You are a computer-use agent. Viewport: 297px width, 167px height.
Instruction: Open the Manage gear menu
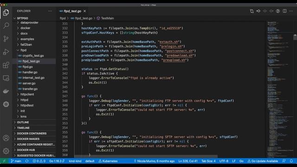(6, 151)
